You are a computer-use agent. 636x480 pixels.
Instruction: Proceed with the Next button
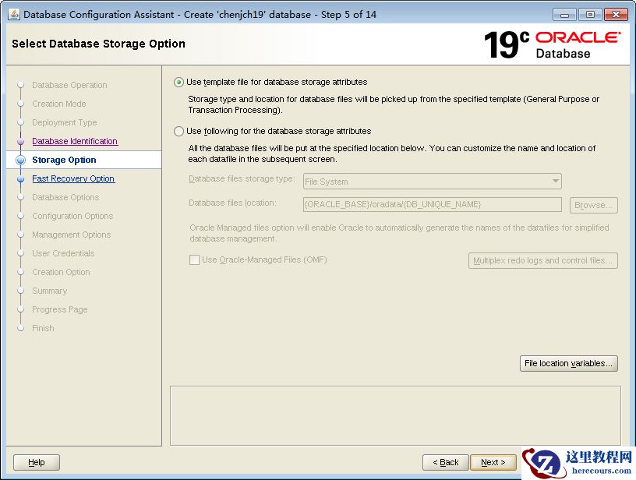pos(493,462)
